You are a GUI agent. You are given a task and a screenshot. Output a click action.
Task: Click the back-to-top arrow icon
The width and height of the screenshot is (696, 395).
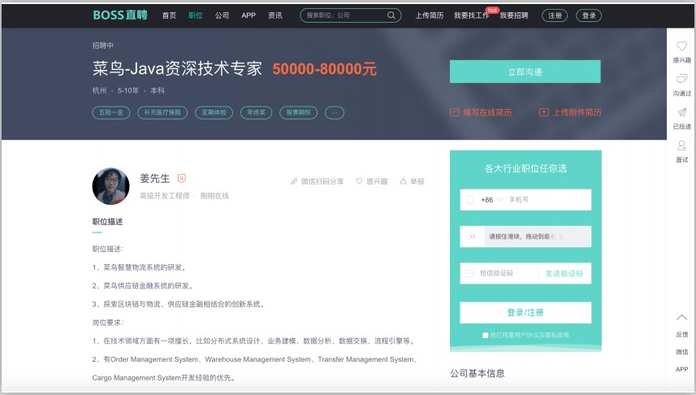coord(682,317)
